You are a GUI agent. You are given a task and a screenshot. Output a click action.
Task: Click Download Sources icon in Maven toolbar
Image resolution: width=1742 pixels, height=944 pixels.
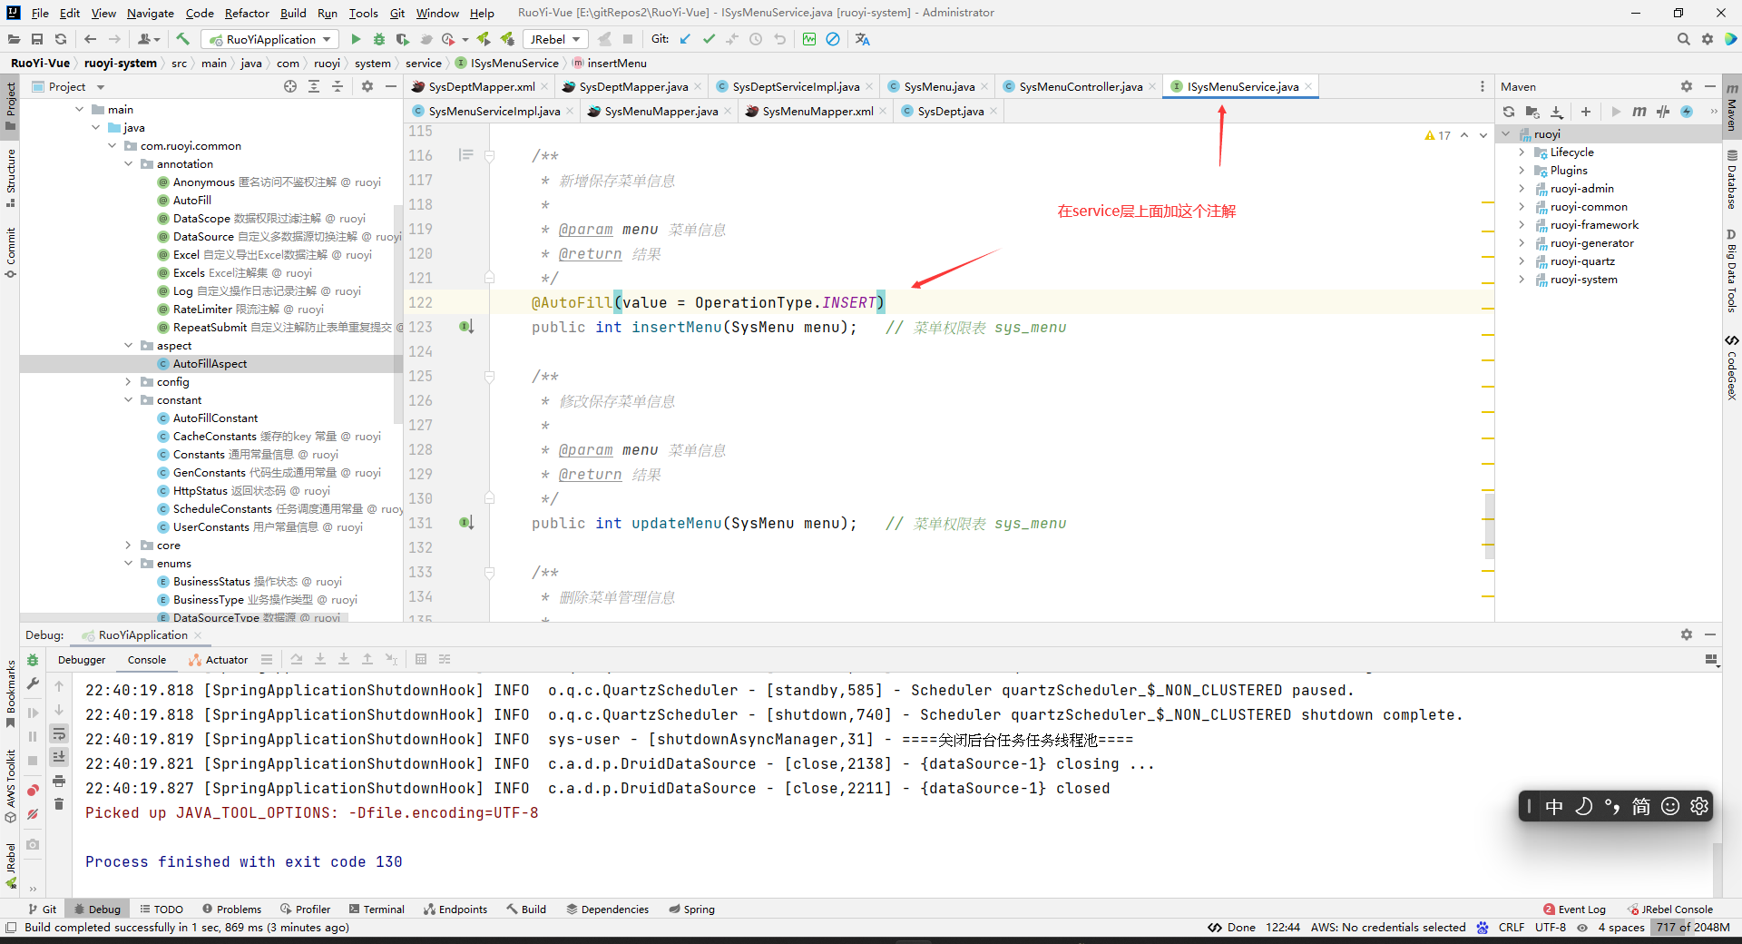1557,112
